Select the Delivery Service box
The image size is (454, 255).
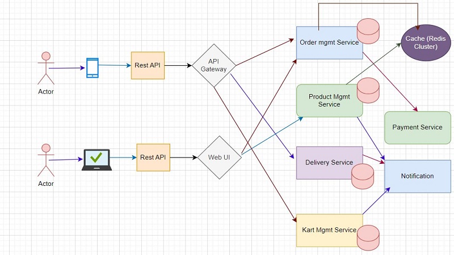(329, 163)
